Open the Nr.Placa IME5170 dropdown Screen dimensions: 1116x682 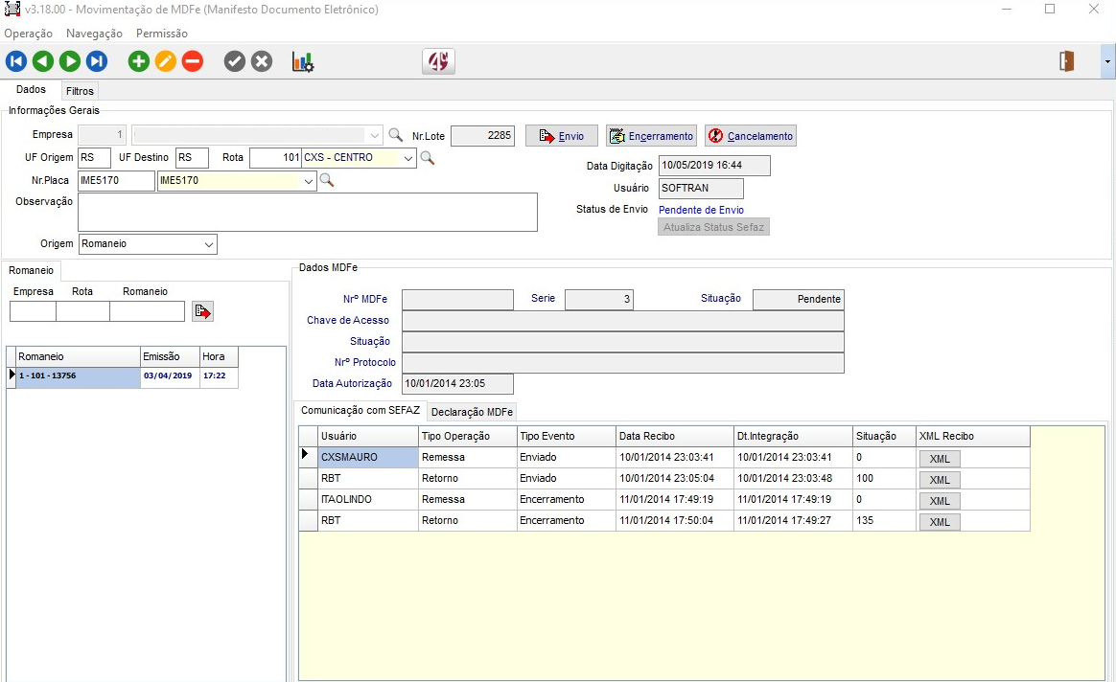(x=309, y=181)
